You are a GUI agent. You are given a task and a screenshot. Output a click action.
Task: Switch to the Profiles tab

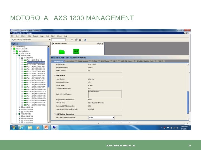point(94,61)
